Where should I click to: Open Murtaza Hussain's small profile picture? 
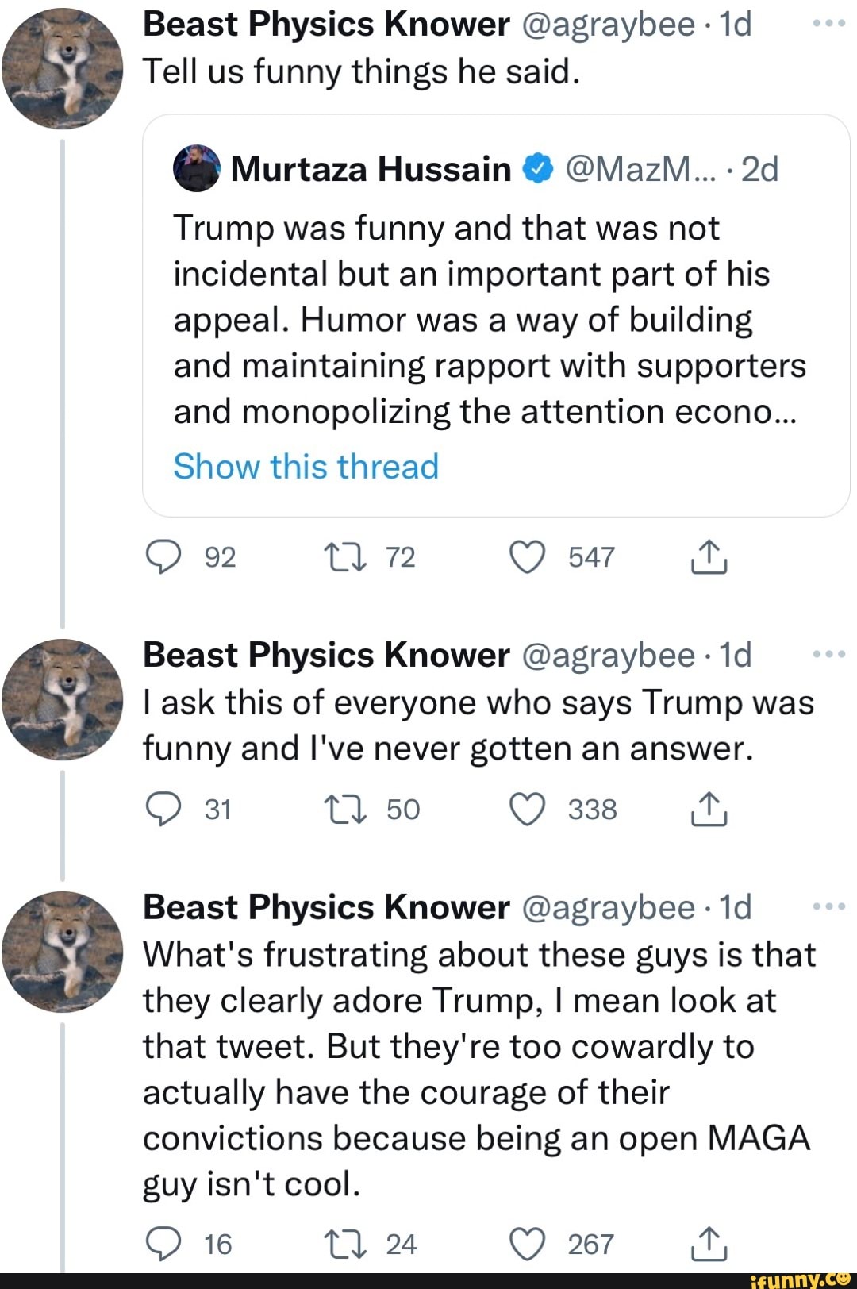196,168
